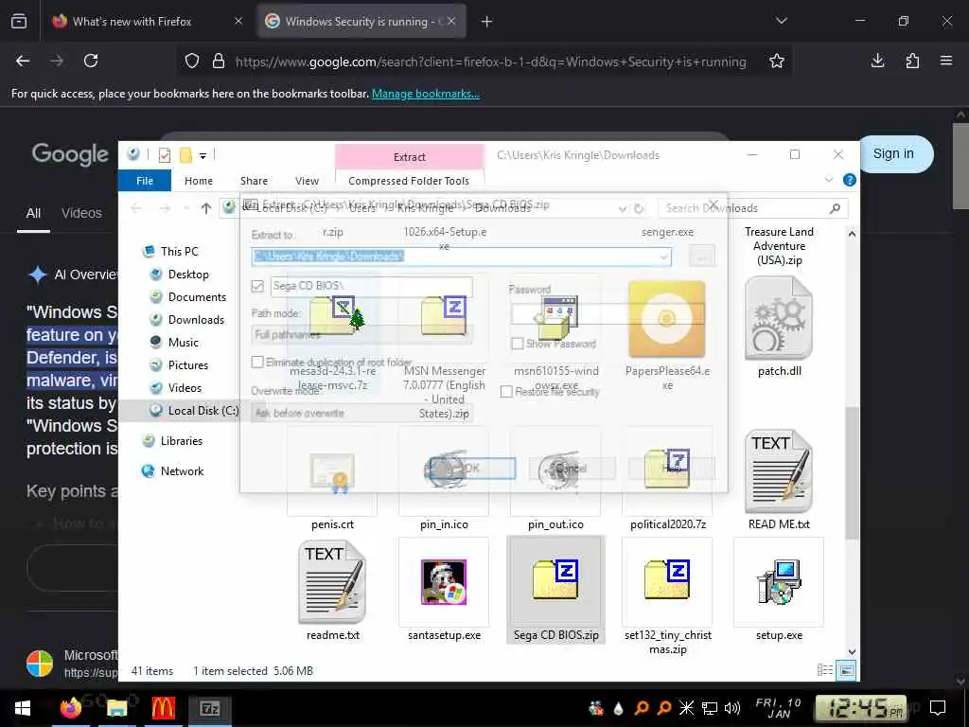The image size is (969, 727).
Task: Select Videos tab in Google results
Action: tap(81, 213)
